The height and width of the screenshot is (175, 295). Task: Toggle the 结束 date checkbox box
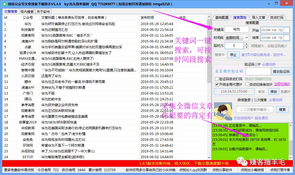click(x=287, y=38)
